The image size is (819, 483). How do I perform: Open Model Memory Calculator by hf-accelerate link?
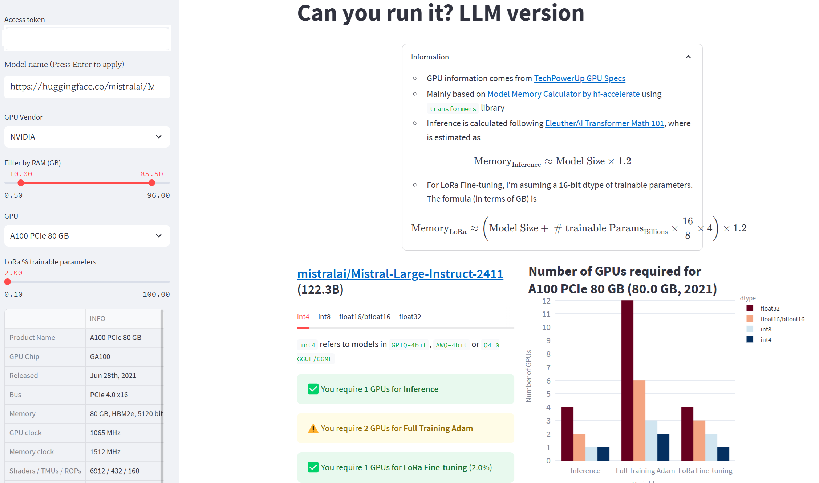pyautogui.click(x=563, y=94)
